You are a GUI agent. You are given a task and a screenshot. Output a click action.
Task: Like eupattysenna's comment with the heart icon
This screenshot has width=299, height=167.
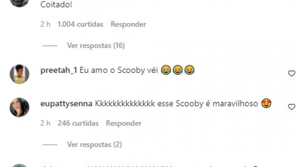pos(291,107)
